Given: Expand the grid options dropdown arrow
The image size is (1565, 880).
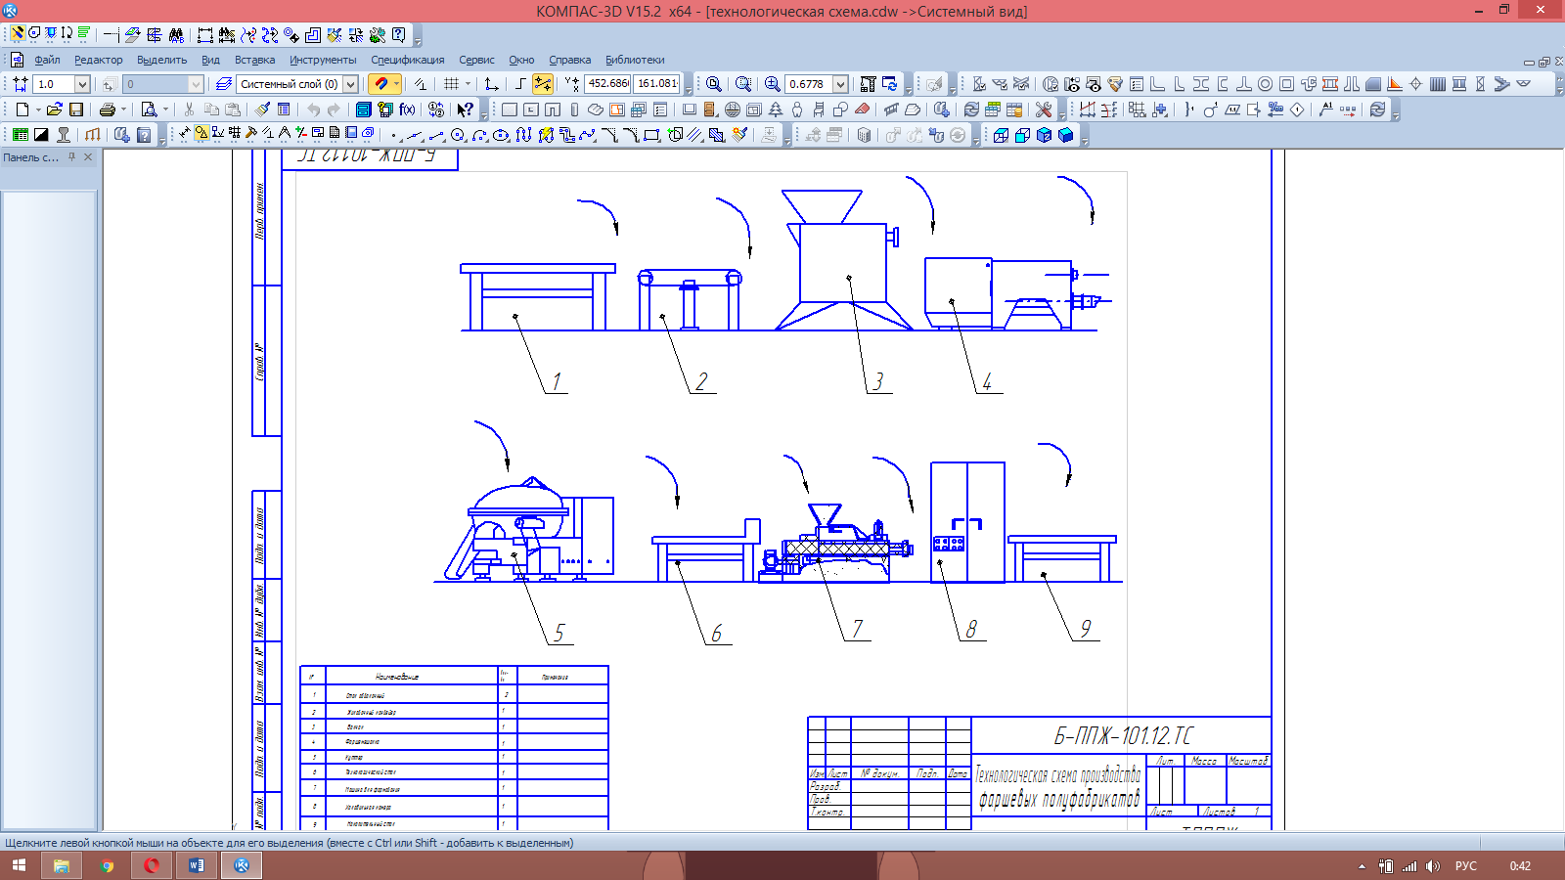Looking at the screenshot, I should coord(468,84).
